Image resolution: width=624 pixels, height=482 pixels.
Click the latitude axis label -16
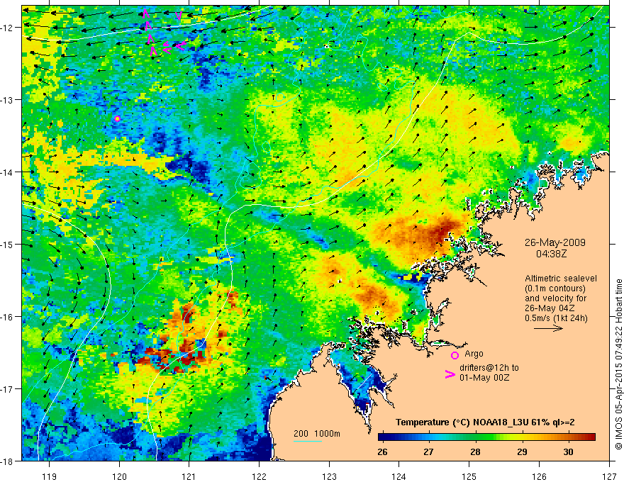pyautogui.click(x=8, y=317)
